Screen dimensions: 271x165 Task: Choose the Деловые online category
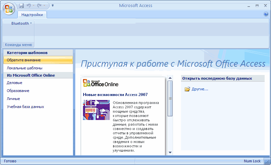pyautogui.click(x=14, y=83)
